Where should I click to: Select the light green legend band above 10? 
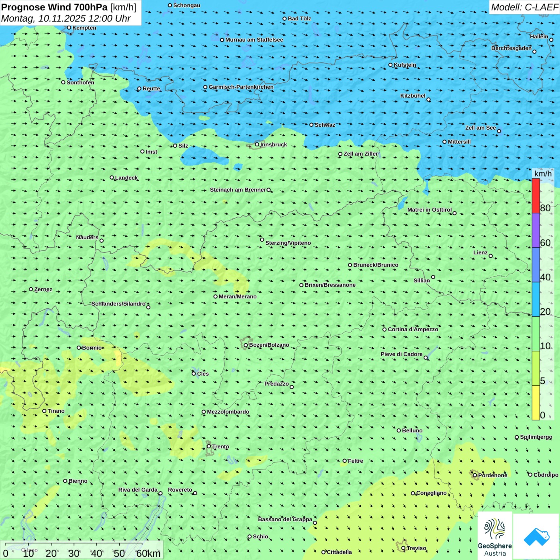click(x=536, y=334)
